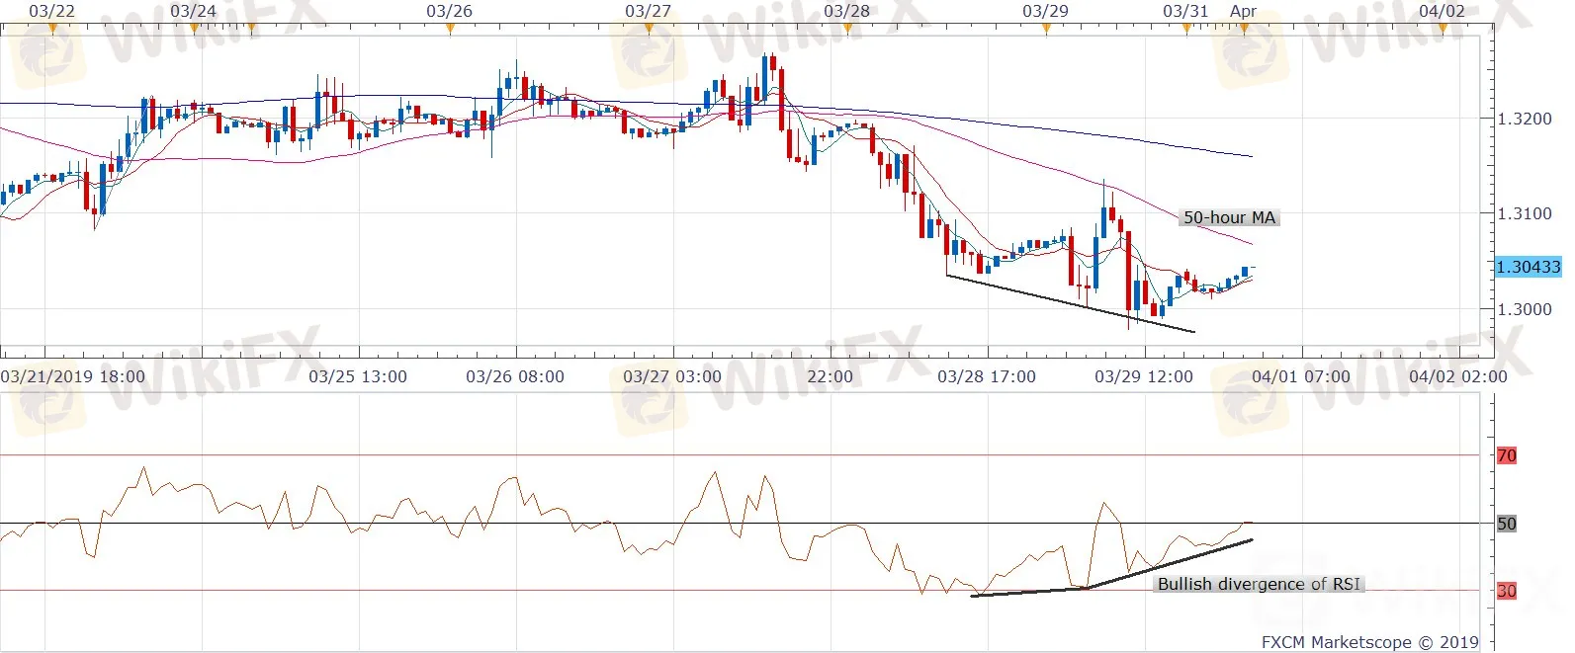
Task: Select the black trendline under price lows
Action: click(x=1071, y=303)
